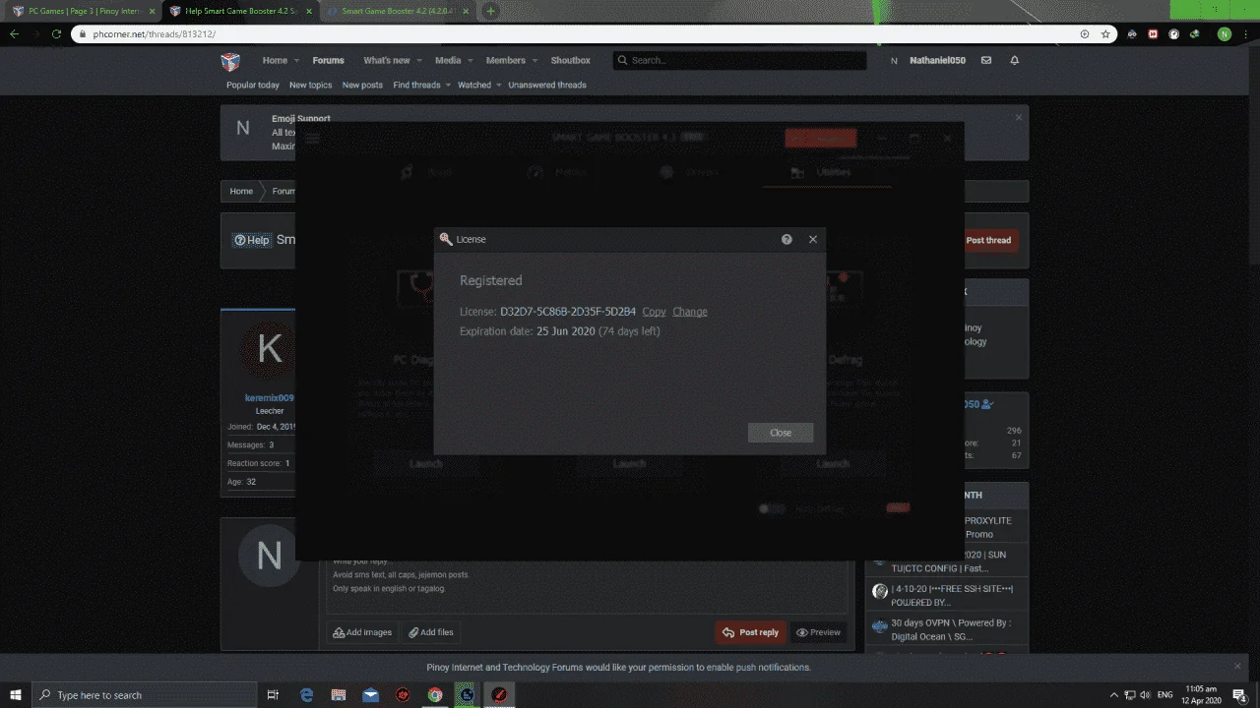
Task: Reload the page in browser
Action: pos(56,33)
